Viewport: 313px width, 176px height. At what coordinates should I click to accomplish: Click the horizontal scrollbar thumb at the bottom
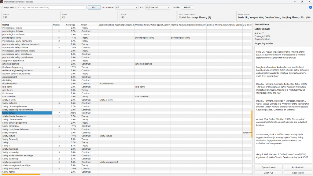coord(21,174)
